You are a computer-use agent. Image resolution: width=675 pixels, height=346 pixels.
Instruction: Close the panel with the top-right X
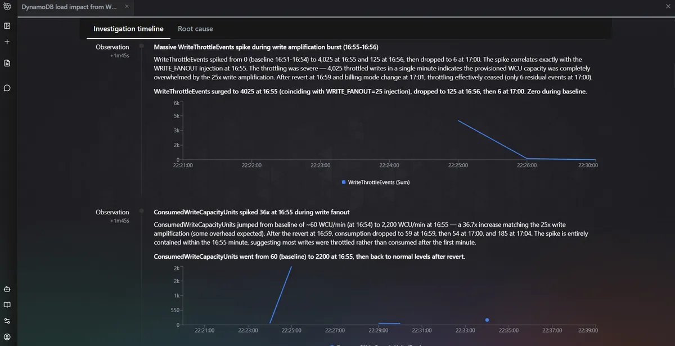coord(668,6)
